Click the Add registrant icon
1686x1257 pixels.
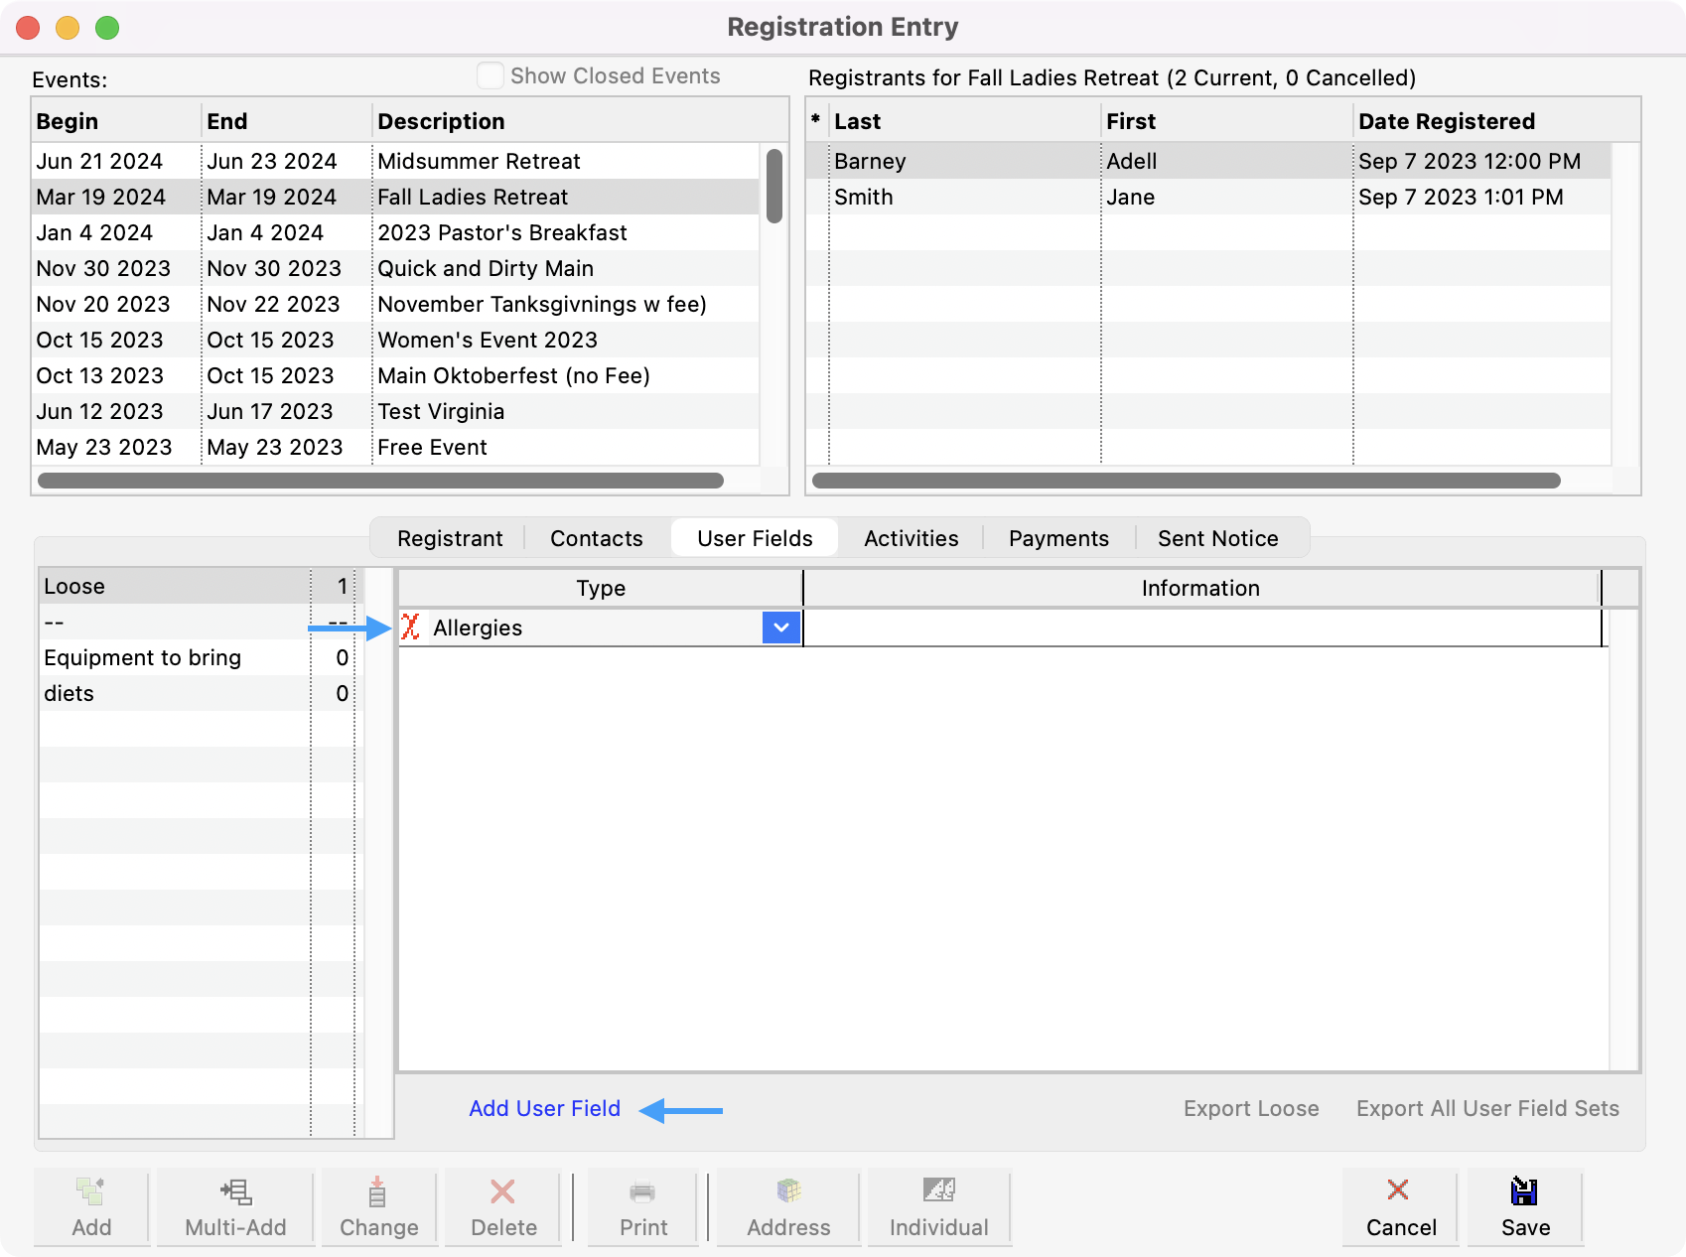pos(91,1191)
